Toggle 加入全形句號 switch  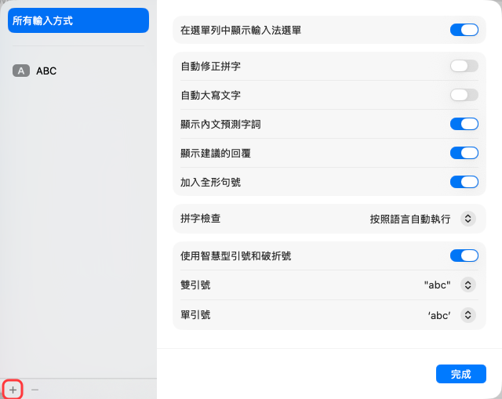[x=464, y=182]
